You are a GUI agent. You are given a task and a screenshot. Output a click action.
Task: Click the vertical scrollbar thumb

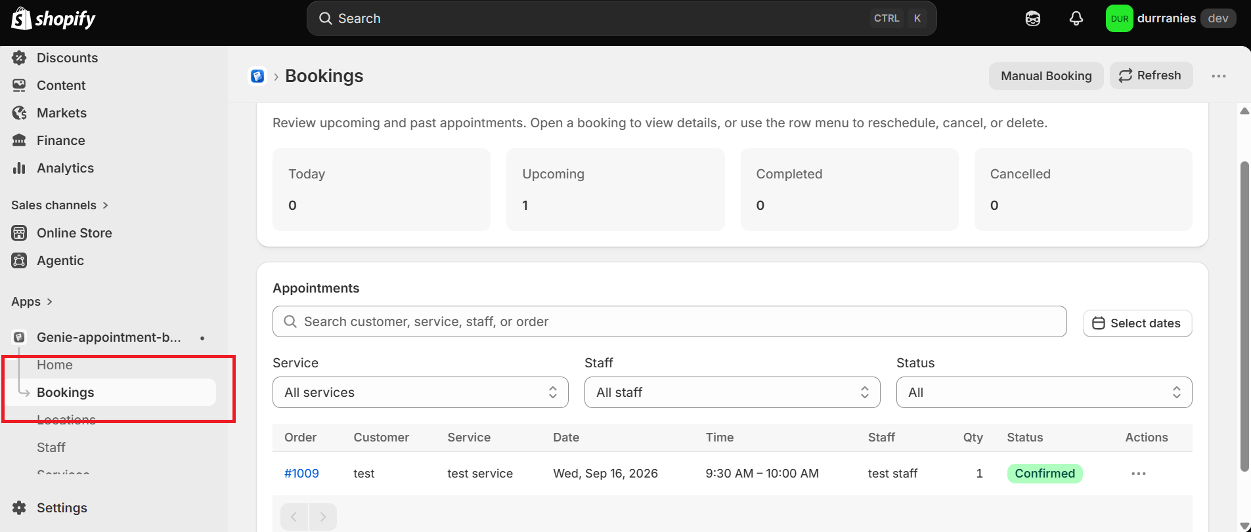1244,316
